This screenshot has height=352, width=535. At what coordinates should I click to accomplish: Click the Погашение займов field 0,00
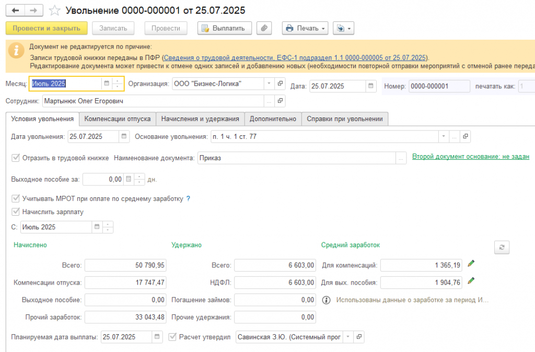pos(275,300)
